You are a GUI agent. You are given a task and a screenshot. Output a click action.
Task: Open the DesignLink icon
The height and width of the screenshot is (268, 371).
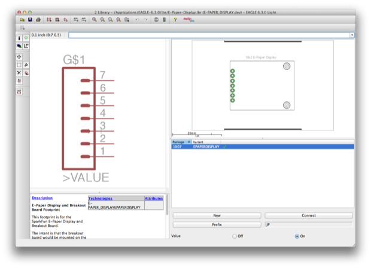point(188,20)
